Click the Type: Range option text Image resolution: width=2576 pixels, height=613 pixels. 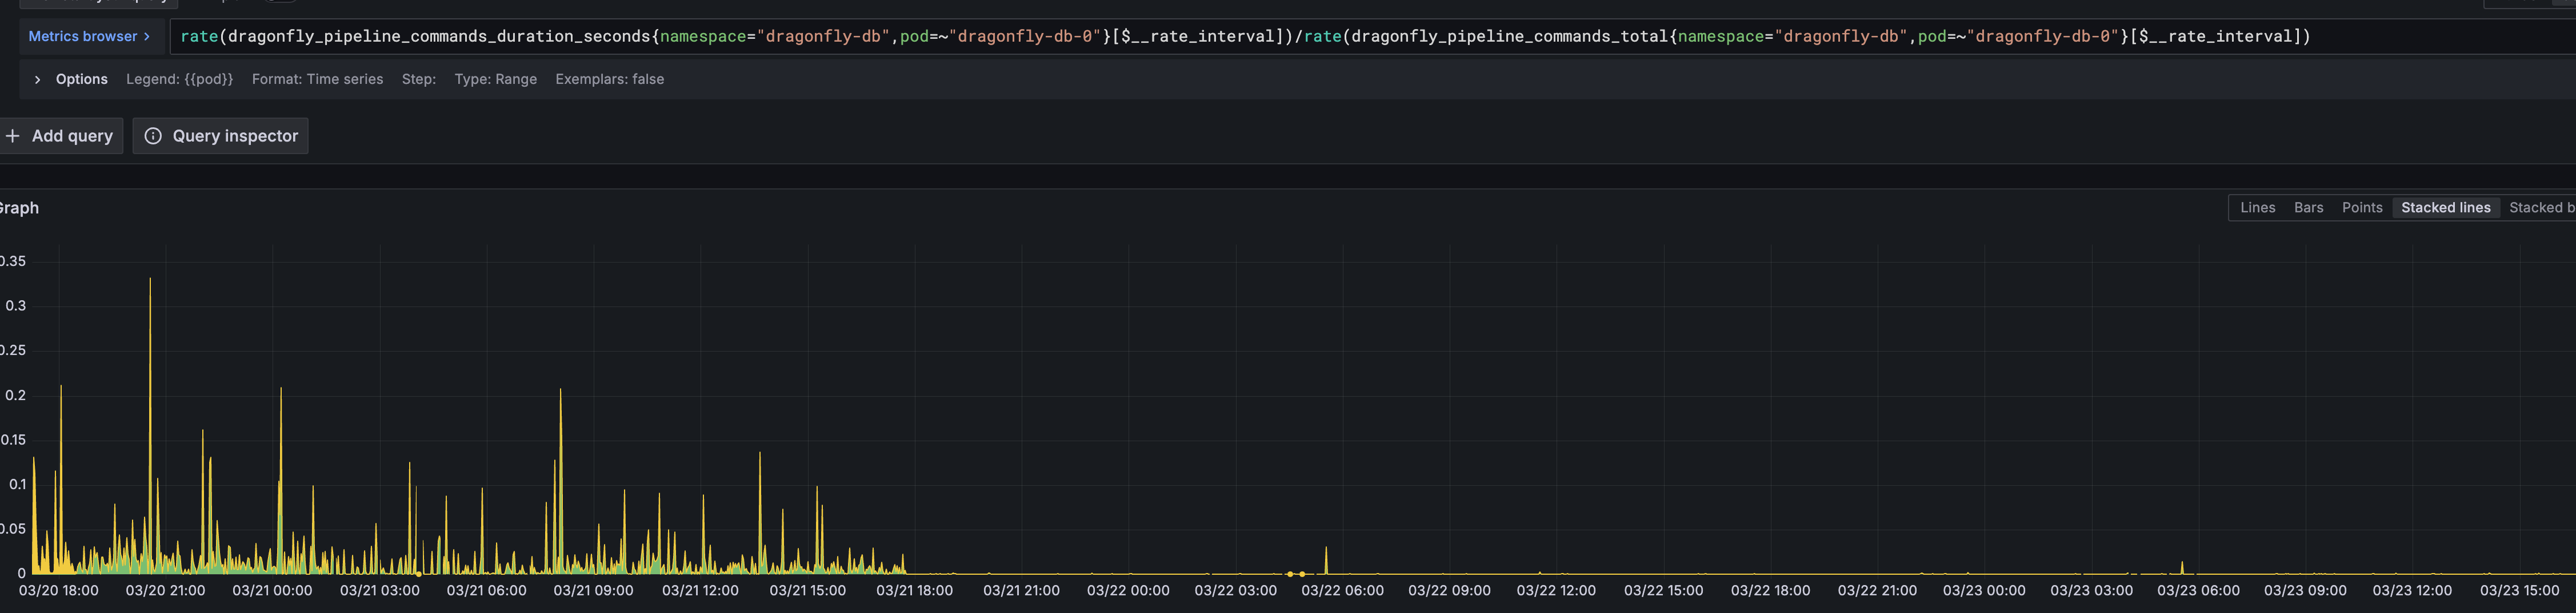[496, 79]
